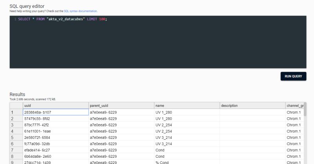Select the parent_uuid column header
314x164 pixels.
(121, 106)
